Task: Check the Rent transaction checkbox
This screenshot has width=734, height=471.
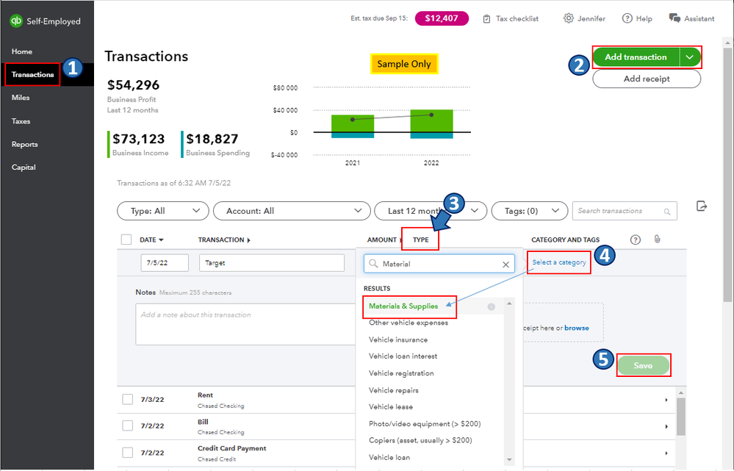Action: click(x=128, y=399)
